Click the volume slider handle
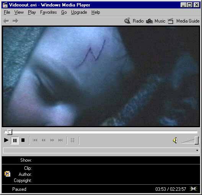Screen dimensions: 202x195 point(197,140)
